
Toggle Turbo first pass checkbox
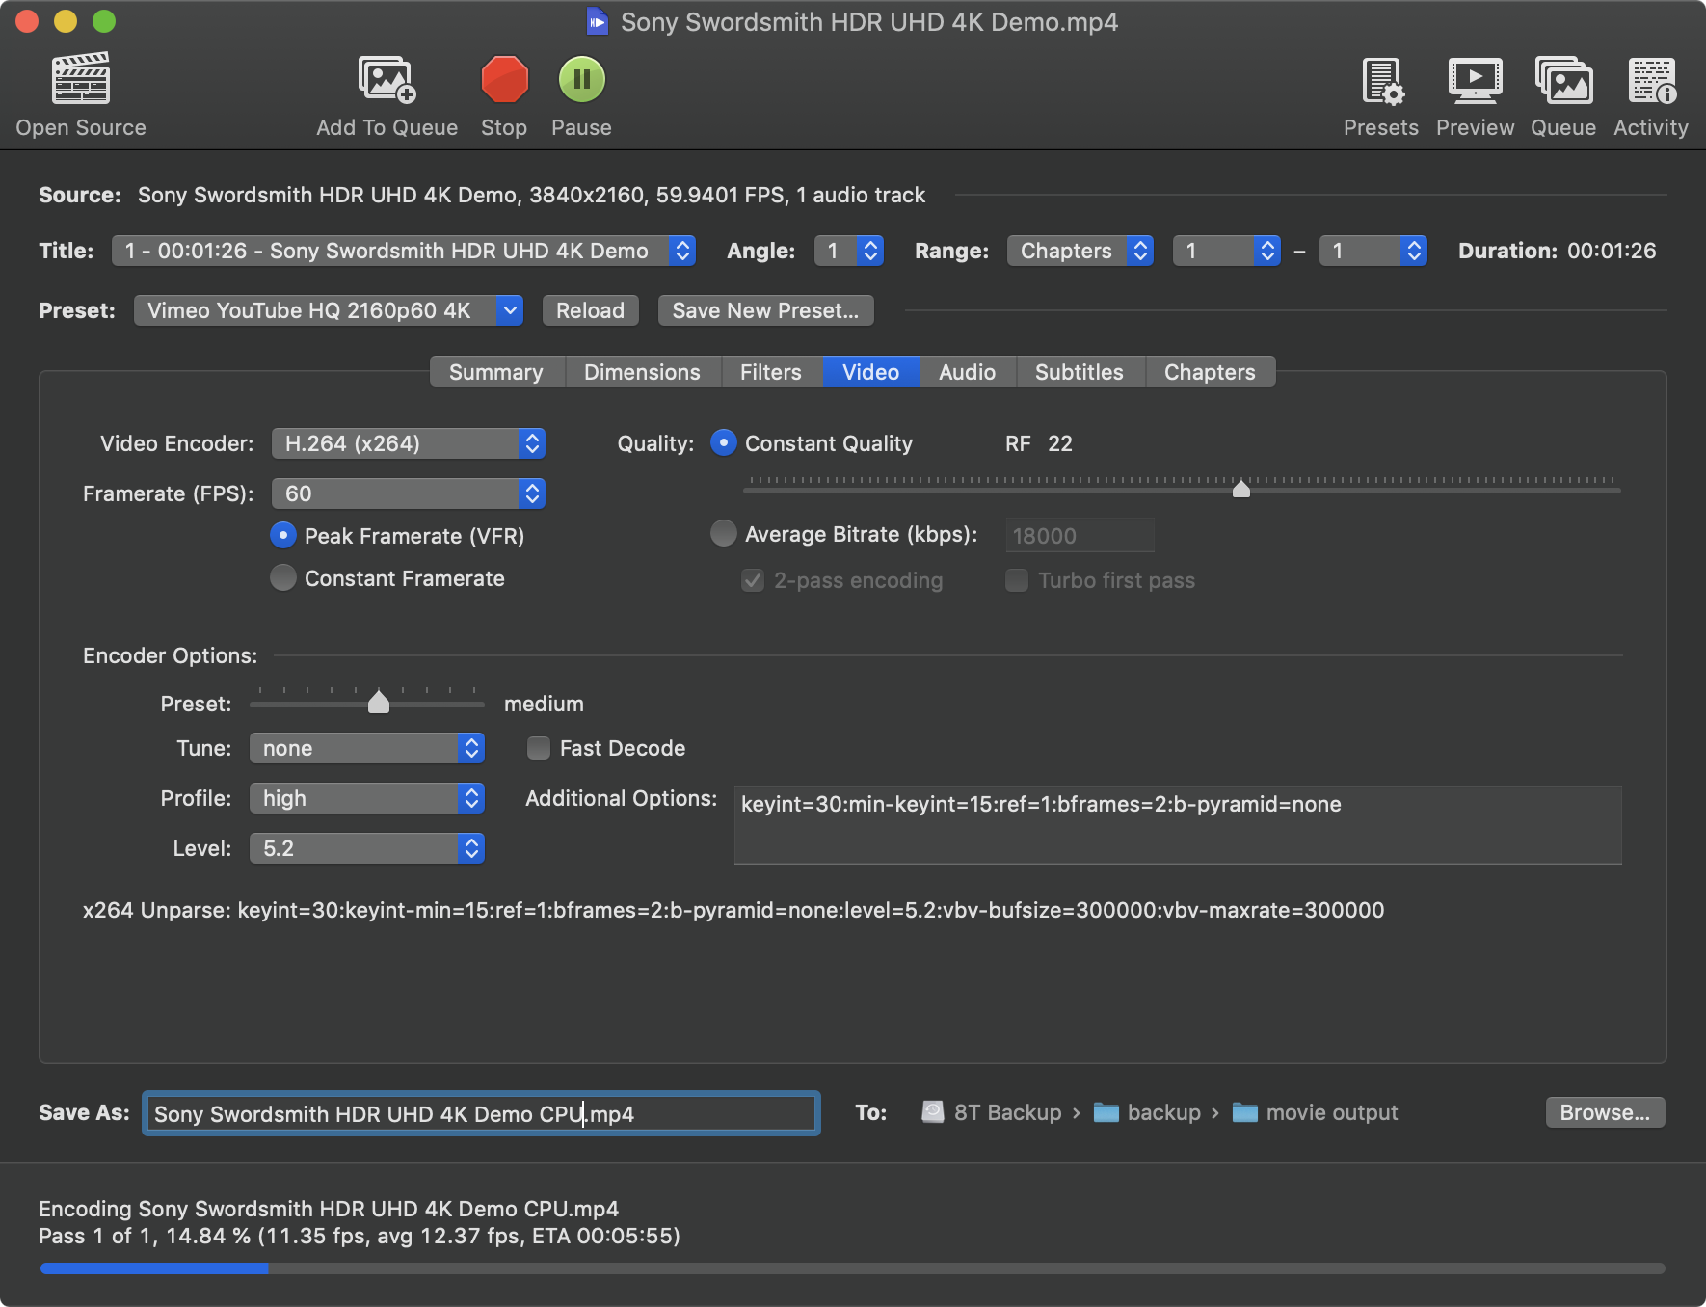coord(1017,580)
